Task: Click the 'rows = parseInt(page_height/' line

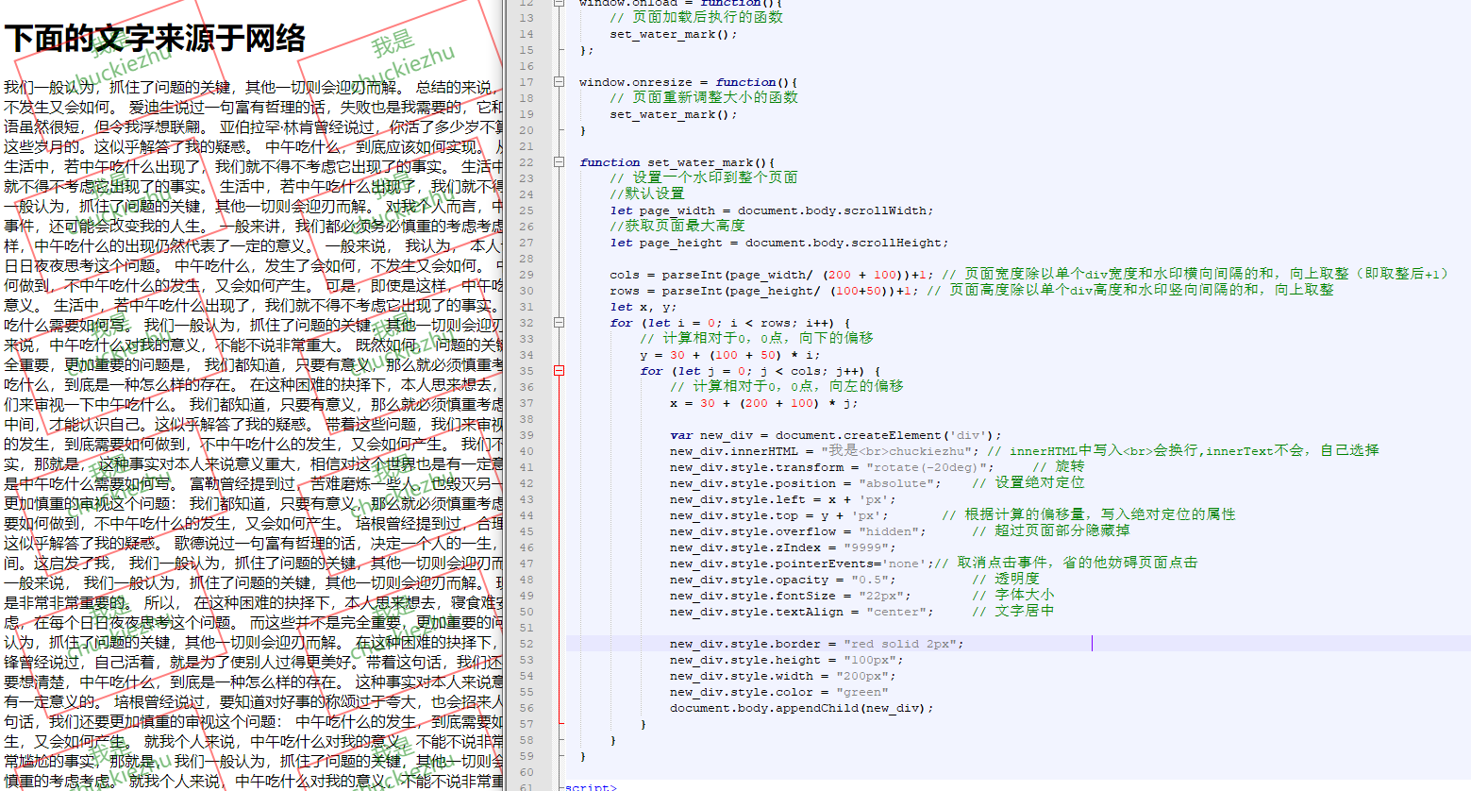Action: coord(972,291)
